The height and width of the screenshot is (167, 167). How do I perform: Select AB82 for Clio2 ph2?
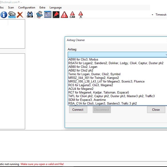pos(117,71)
